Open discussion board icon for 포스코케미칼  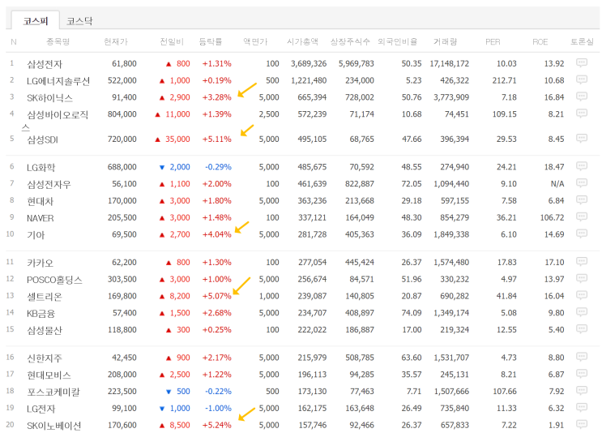(582, 391)
